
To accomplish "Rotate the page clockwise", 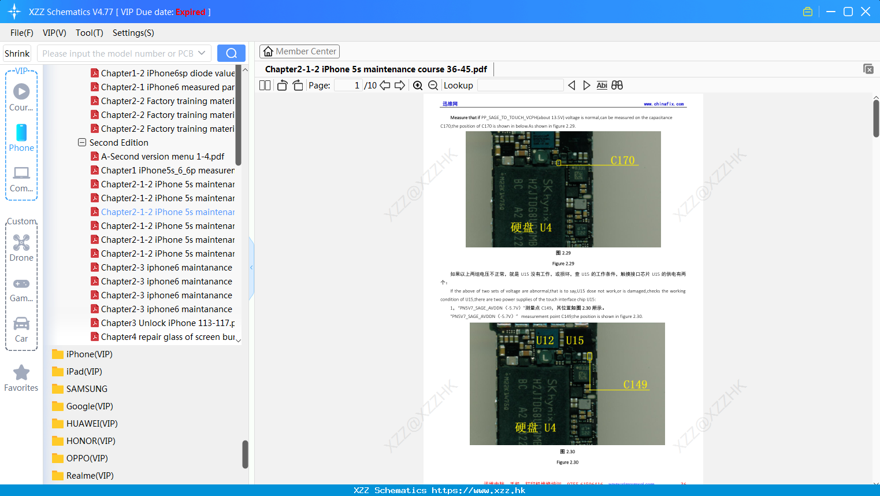I will pyautogui.click(x=298, y=86).
